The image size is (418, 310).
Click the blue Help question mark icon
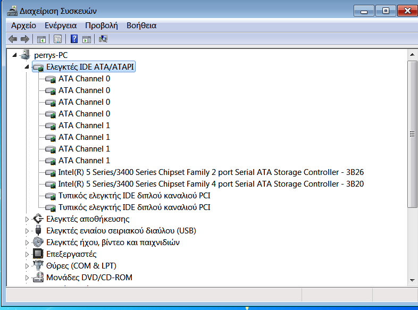pyautogui.click(x=74, y=39)
